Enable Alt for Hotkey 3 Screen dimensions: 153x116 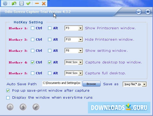[x=50, y=51]
